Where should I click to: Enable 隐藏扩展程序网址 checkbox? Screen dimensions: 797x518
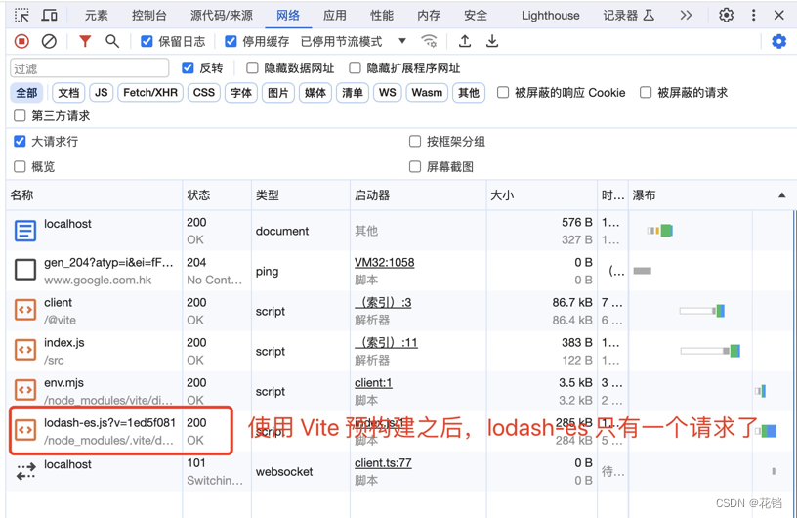355,67
